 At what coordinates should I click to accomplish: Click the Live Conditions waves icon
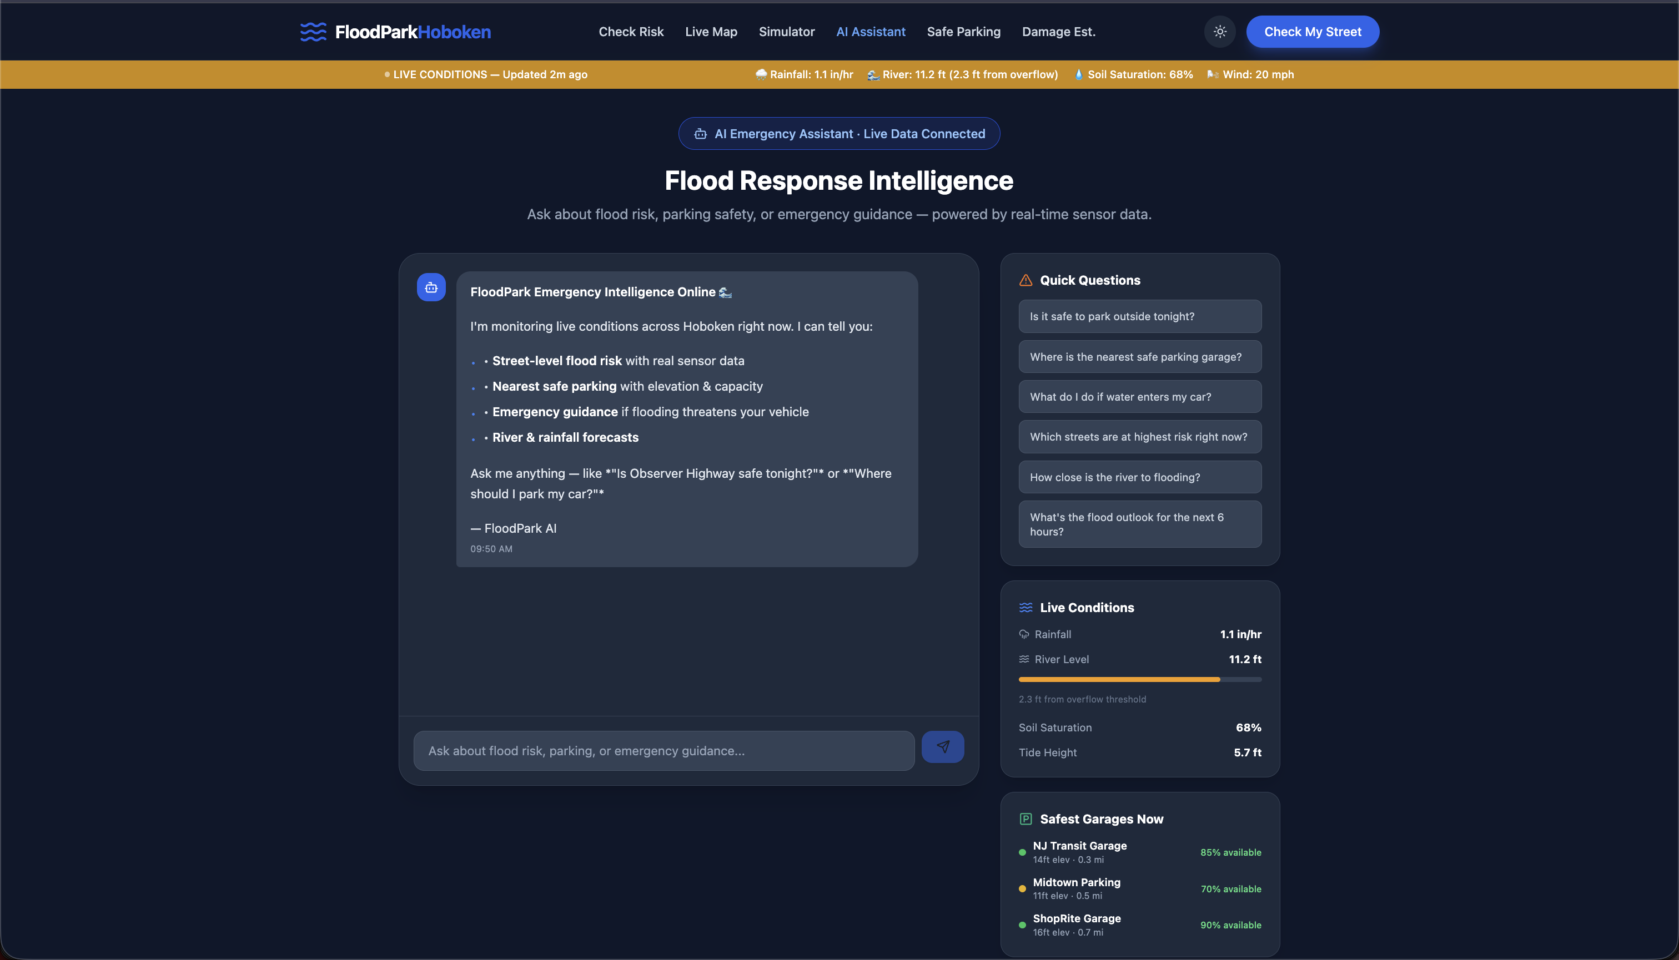click(1026, 607)
